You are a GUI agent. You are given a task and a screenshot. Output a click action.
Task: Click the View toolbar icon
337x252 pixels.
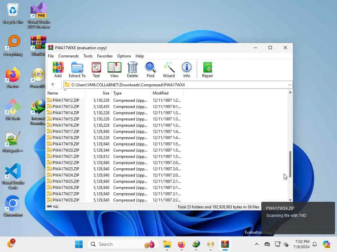(x=114, y=70)
